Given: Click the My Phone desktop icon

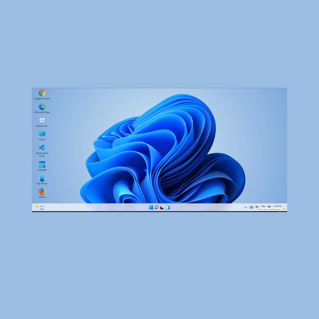Looking at the screenshot, I should pyautogui.click(x=42, y=178).
